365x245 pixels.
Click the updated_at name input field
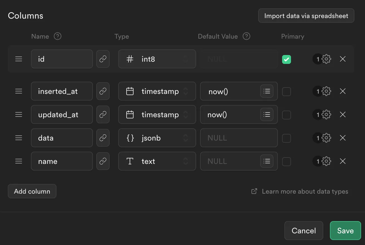[x=62, y=114]
